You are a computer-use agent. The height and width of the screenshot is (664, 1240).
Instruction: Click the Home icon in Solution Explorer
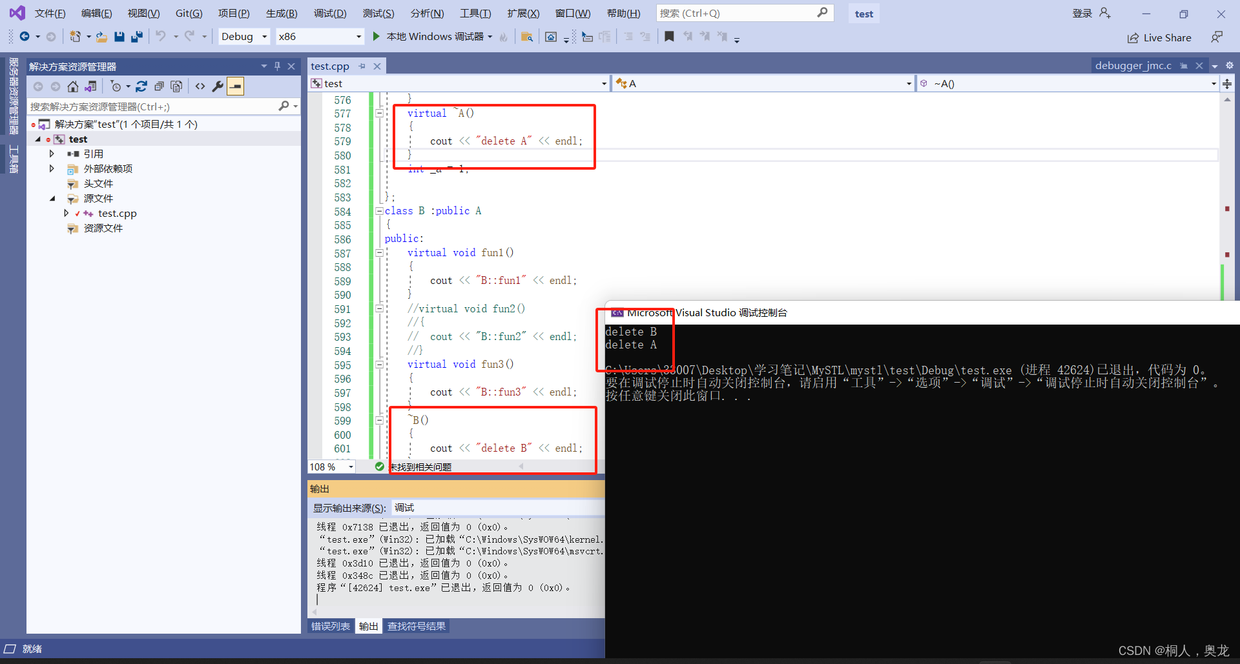coord(73,86)
